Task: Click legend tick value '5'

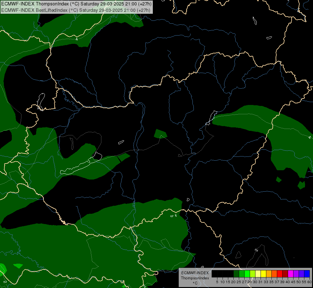Action: click(x=217, y=282)
